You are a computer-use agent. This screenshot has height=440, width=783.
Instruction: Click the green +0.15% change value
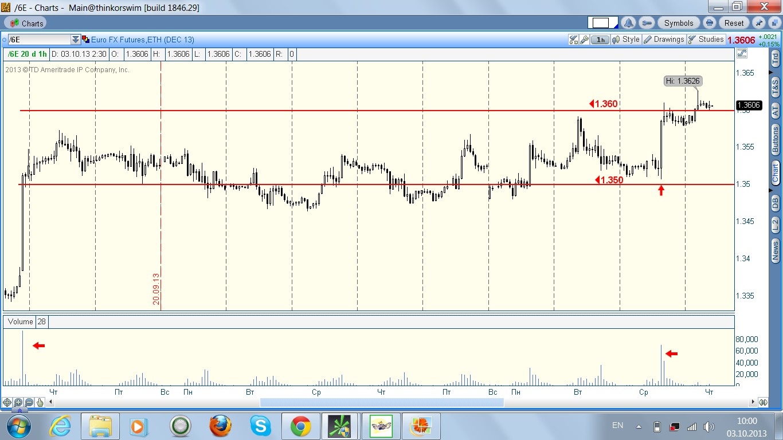(769, 44)
